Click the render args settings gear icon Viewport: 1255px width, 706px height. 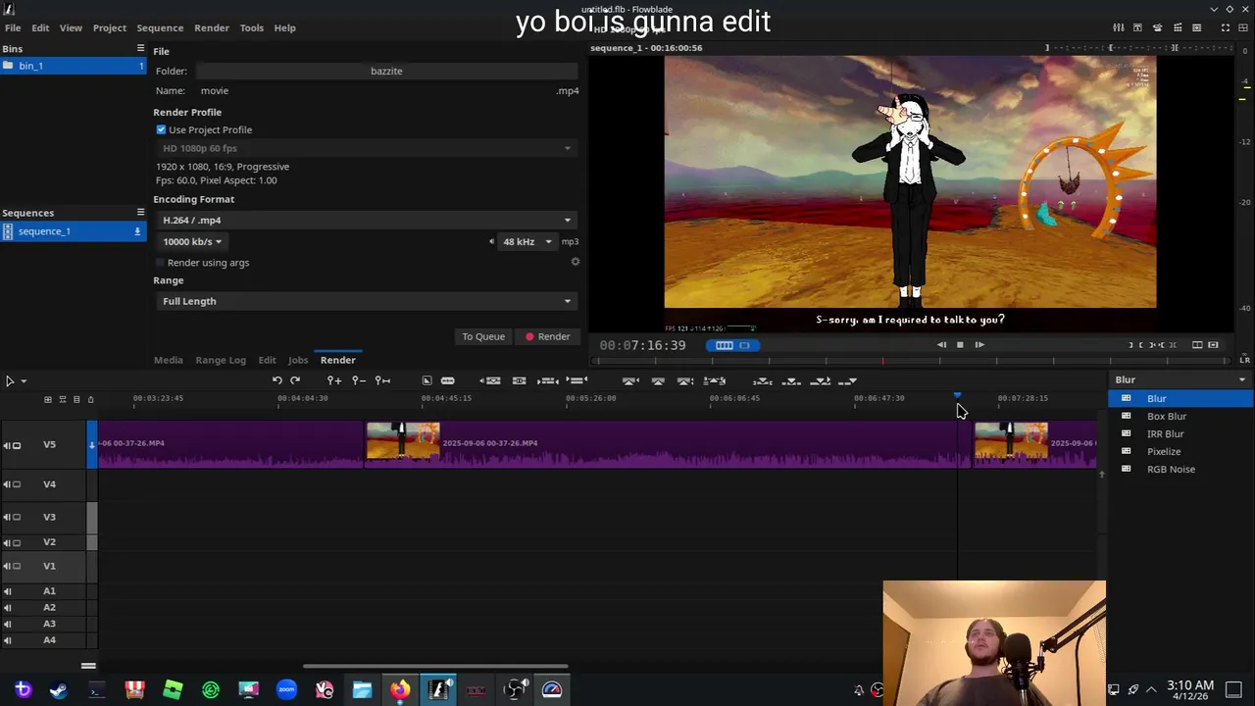(576, 262)
